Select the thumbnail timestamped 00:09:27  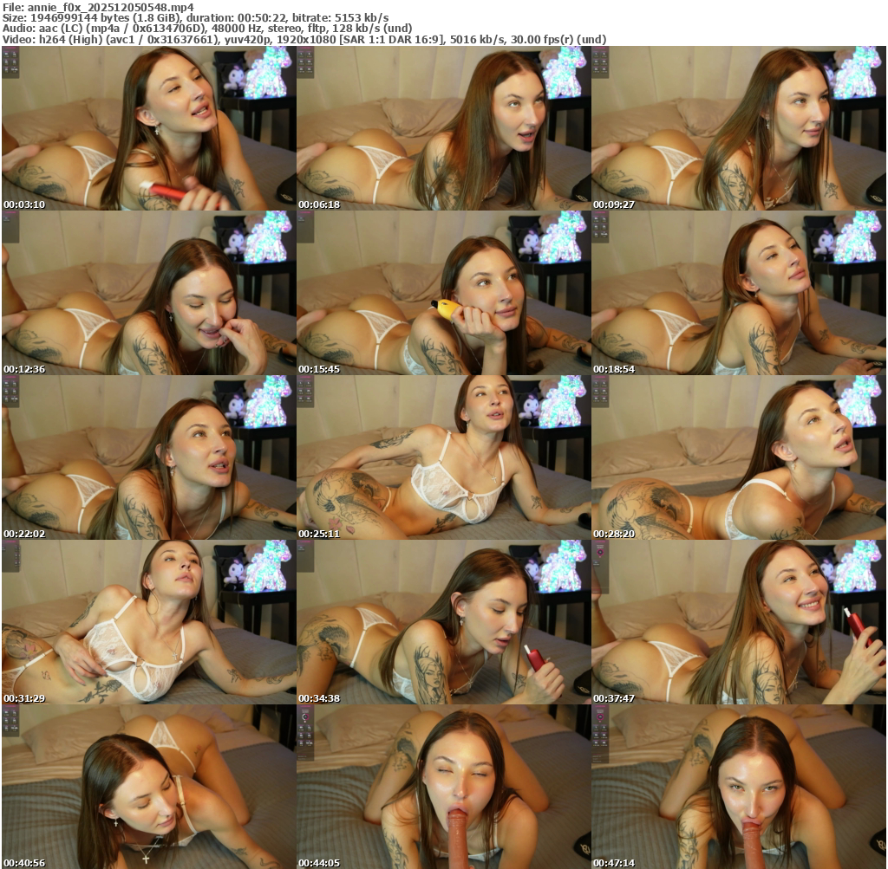739,128
